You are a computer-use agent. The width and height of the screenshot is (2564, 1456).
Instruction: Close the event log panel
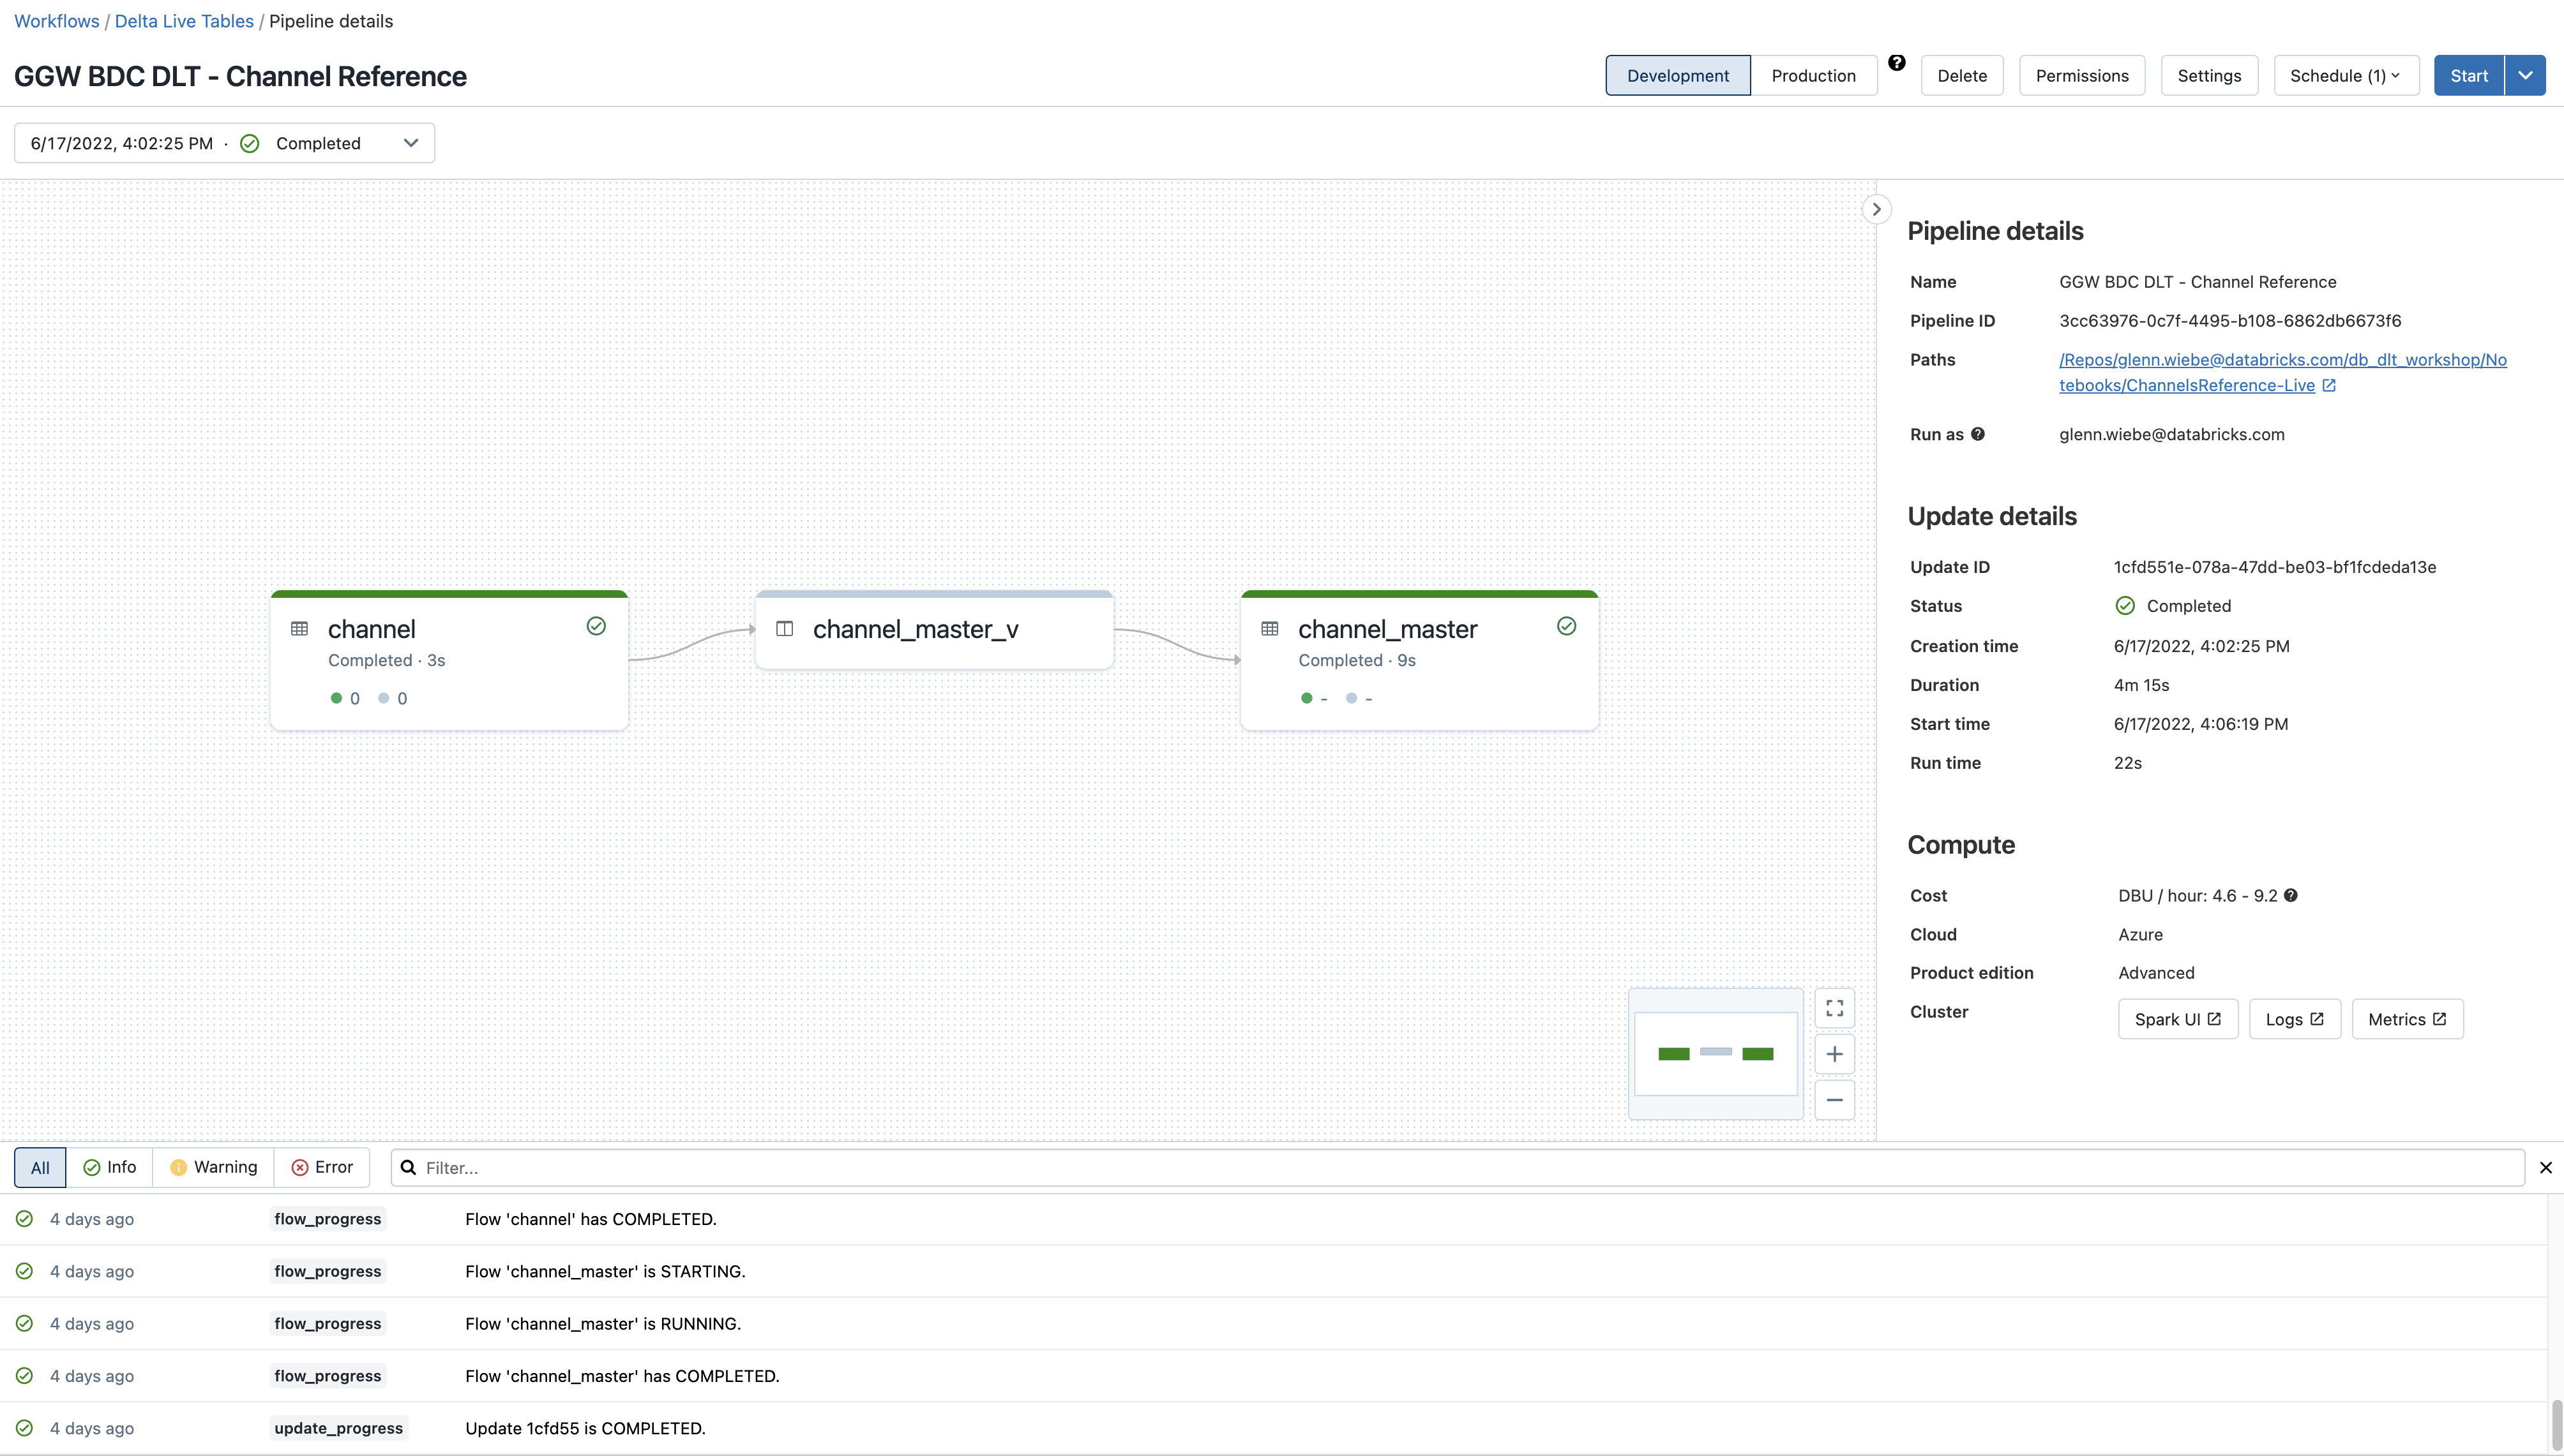(2545, 1167)
